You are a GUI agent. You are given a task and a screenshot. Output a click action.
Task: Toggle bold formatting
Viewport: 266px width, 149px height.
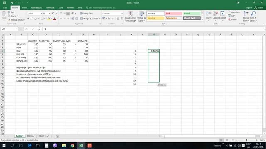click(x=28, y=19)
